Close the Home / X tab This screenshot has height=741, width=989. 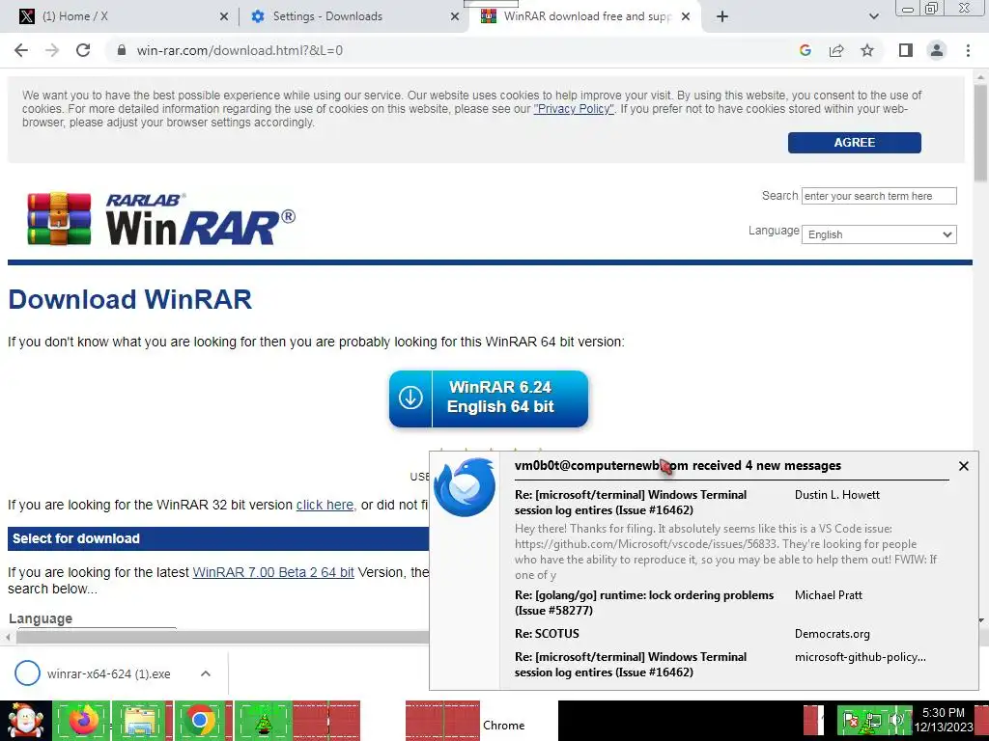224,16
